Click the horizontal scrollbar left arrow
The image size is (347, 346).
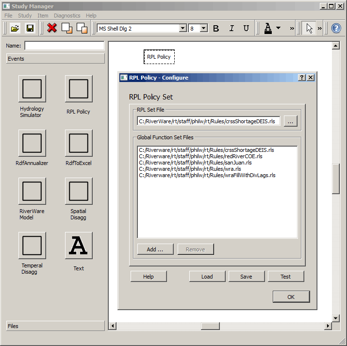[x=113, y=326]
